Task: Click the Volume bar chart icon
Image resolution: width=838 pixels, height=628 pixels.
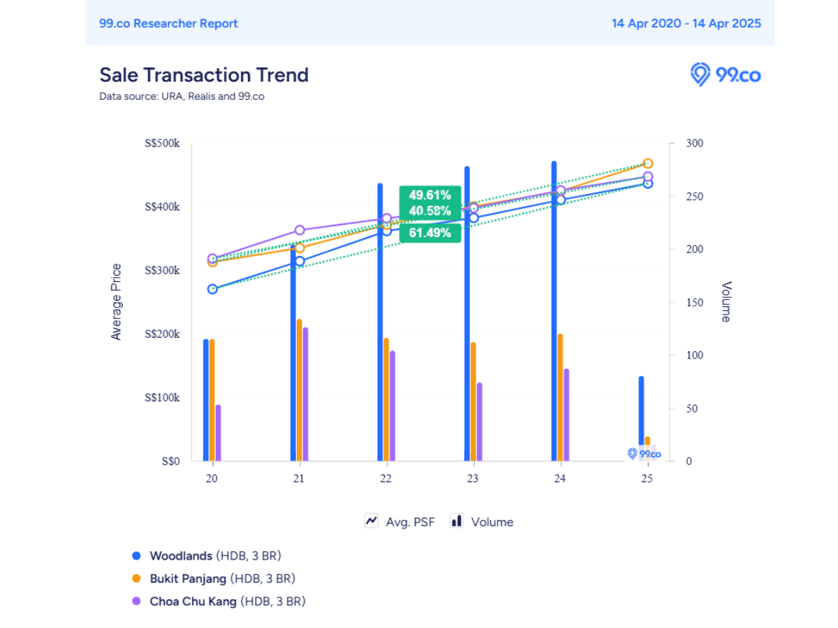Action: click(x=457, y=521)
